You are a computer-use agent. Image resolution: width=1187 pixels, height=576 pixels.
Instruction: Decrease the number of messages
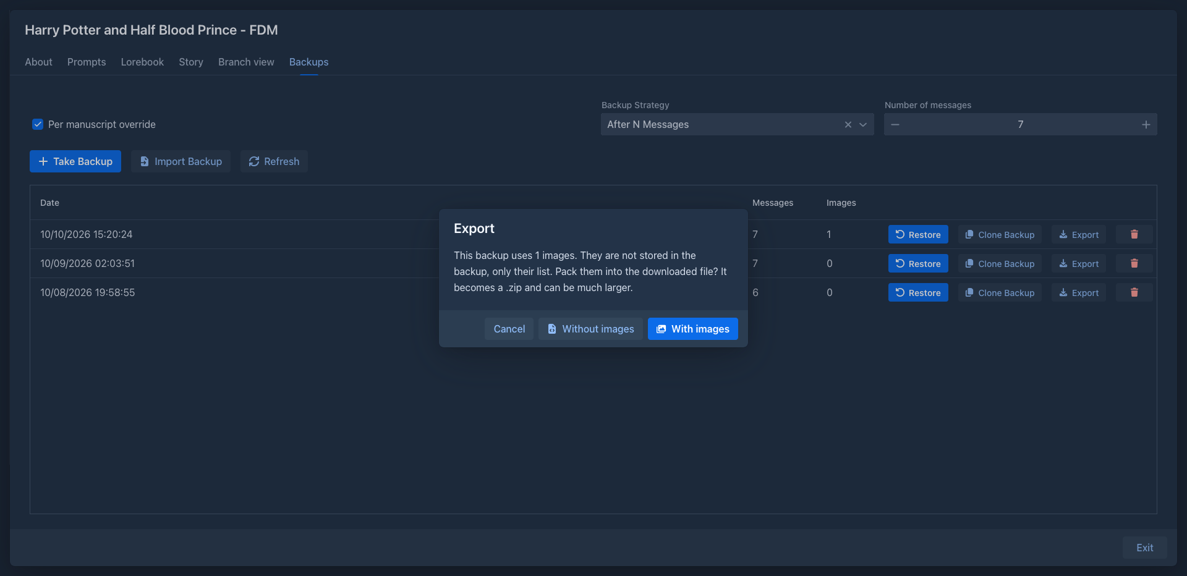(895, 124)
